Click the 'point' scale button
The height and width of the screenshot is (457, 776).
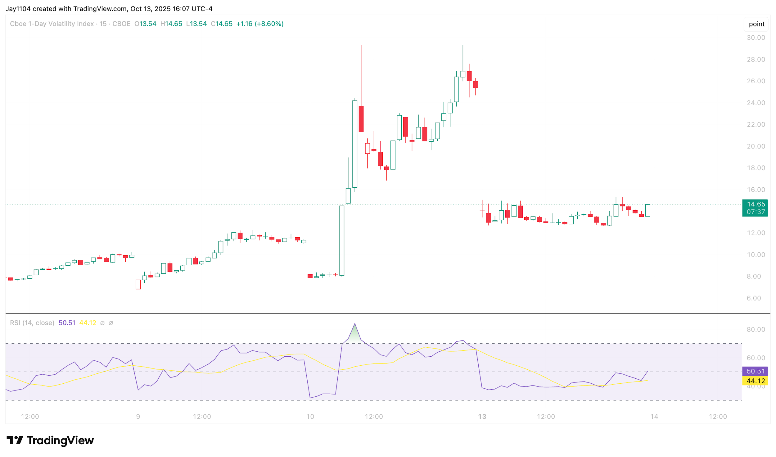click(756, 24)
